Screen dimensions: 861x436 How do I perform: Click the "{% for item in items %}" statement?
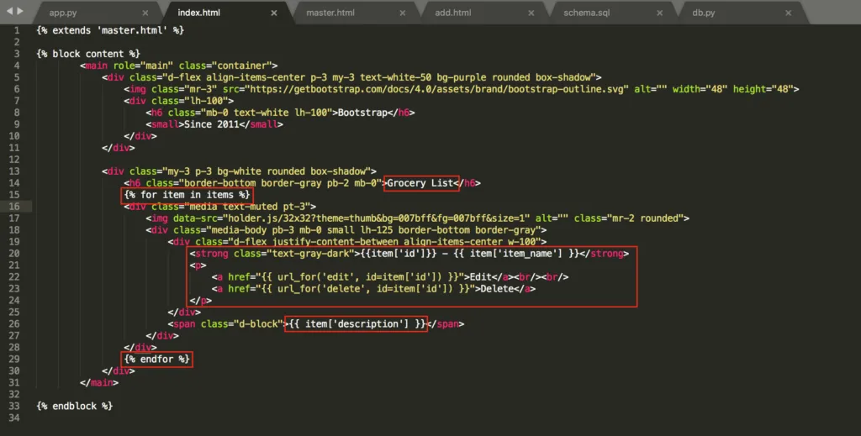click(187, 195)
